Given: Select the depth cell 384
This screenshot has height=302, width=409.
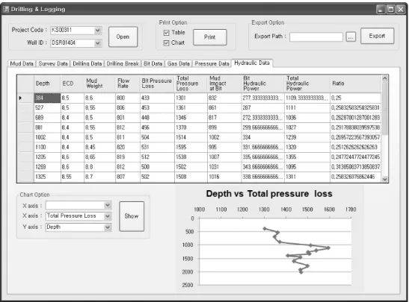Looking at the screenshot, I should coord(47,98).
